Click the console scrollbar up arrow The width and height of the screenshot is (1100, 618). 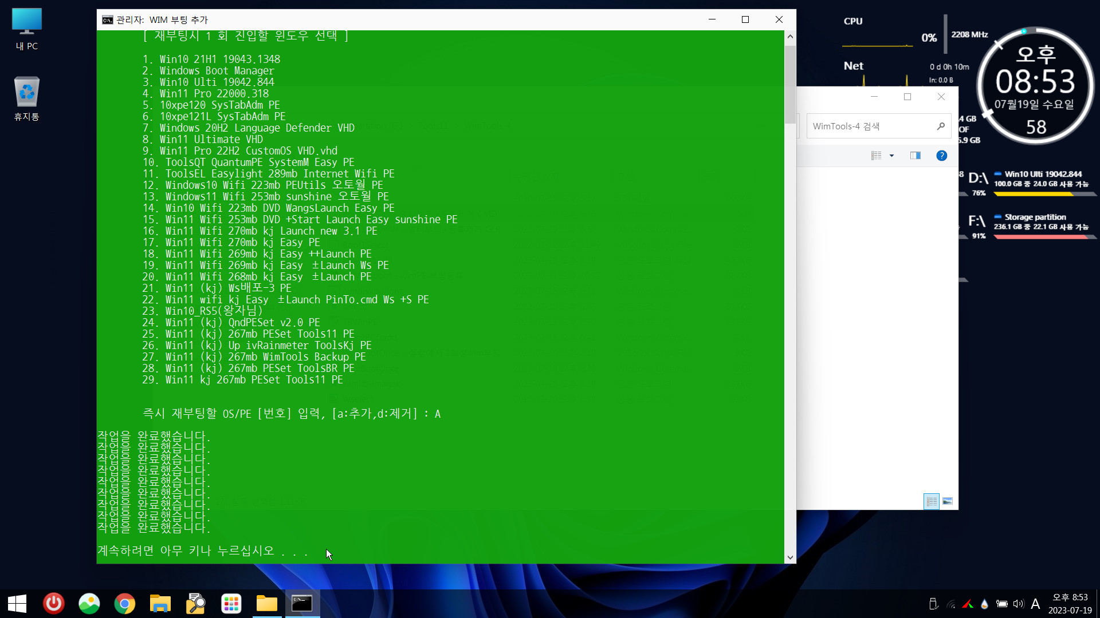pyautogui.click(x=790, y=37)
